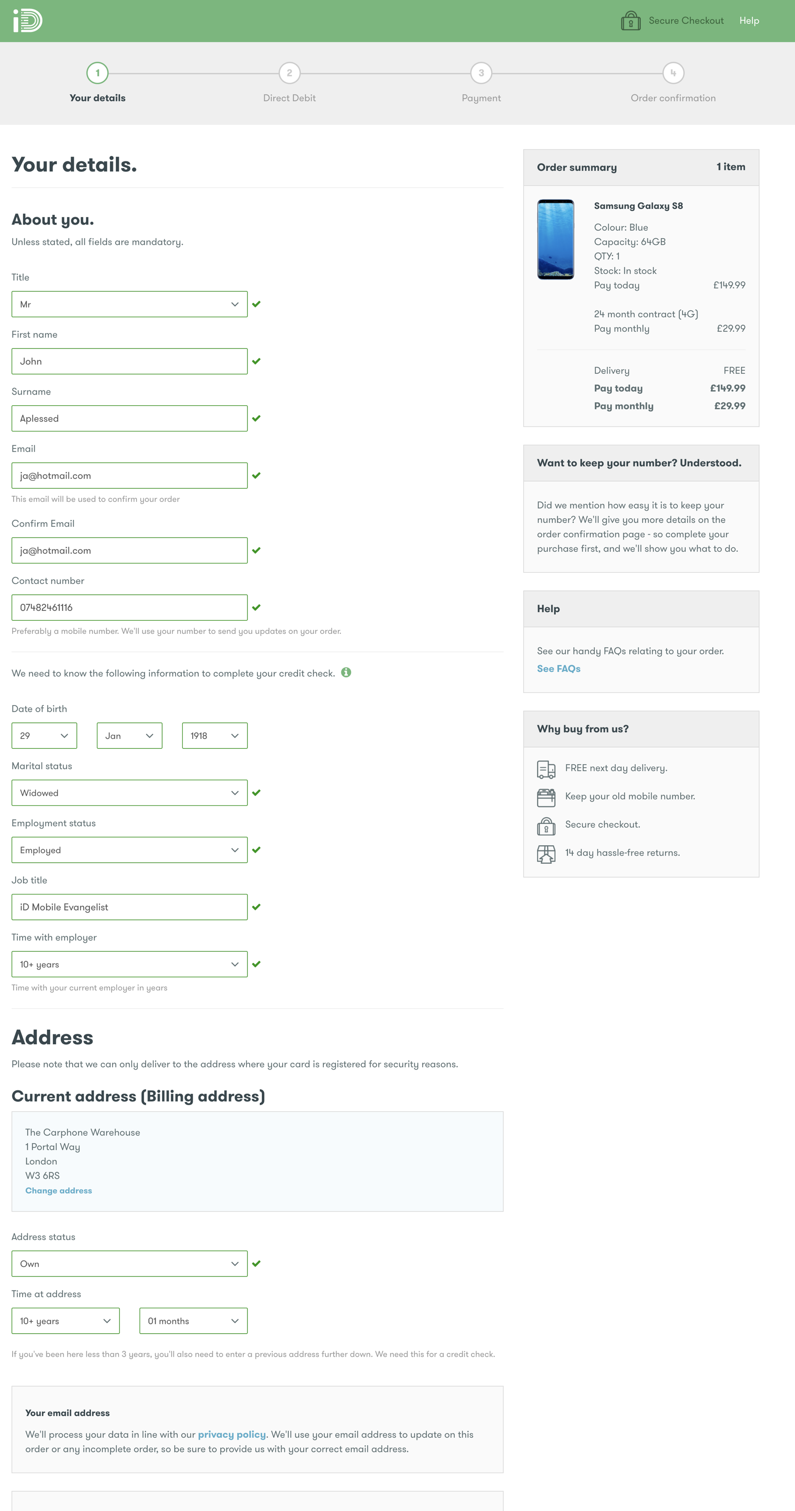Select the months at address dropdown

(194, 1321)
